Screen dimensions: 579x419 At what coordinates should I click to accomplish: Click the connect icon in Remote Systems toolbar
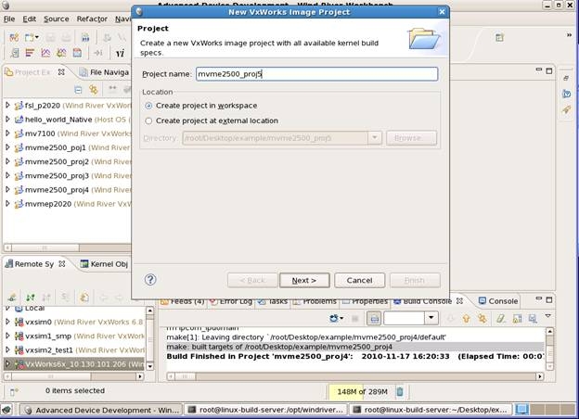pyautogui.click(x=12, y=297)
